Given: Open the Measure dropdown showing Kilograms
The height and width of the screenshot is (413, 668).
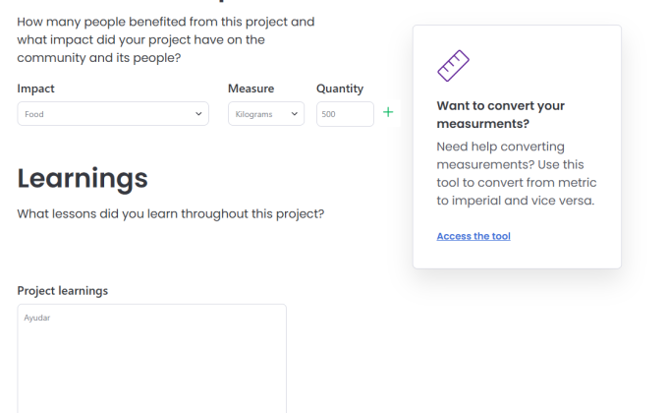Looking at the screenshot, I should pos(265,114).
